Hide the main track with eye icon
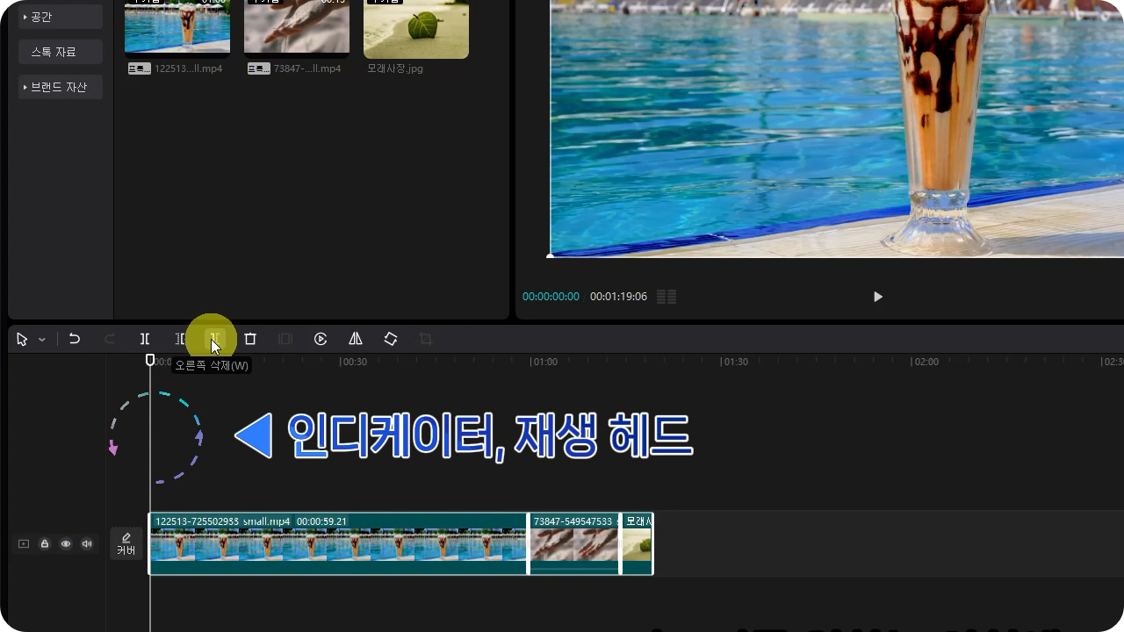1124x632 pixels. click(x=66, y=544)
